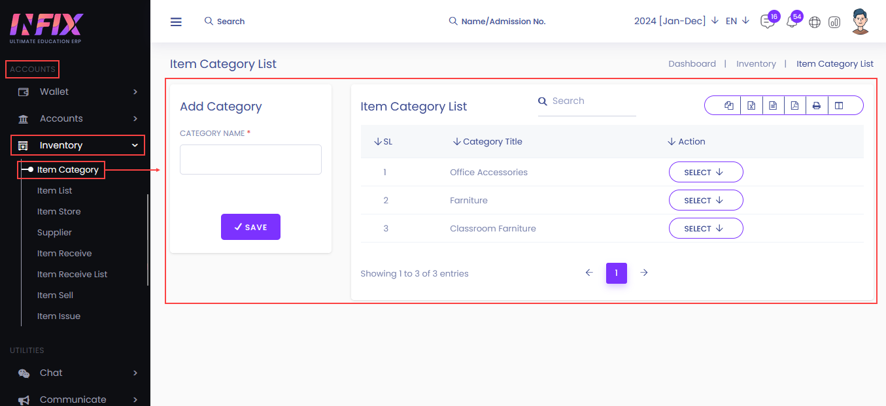The height and width of the screenshot is (406, 886).
Task: Click the INFIX logo
Action: (x=46, y=28)
